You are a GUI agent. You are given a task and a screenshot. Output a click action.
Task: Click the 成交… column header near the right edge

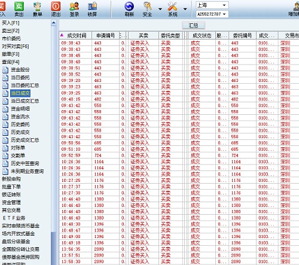click(267, 35)
